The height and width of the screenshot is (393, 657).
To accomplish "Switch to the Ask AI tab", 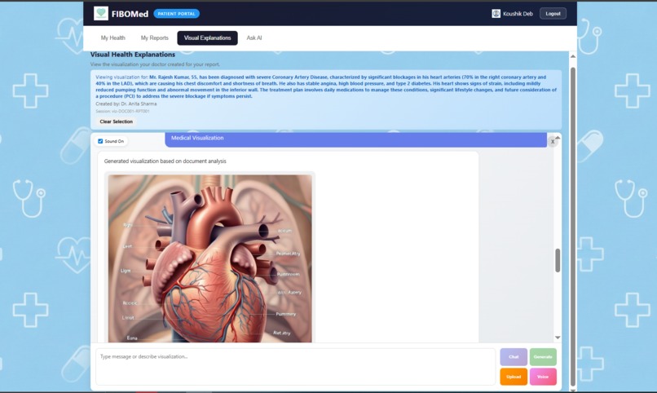I will coord(254,38).
